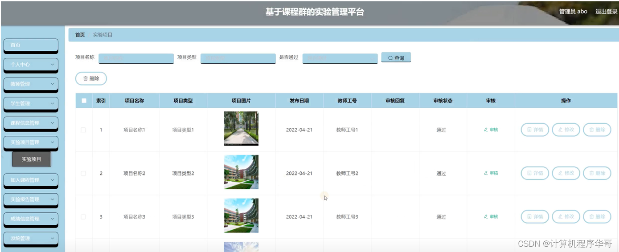Click the cell 项目类型3
The width and height of the screenshot is (619, 252).
click(183, 217)
